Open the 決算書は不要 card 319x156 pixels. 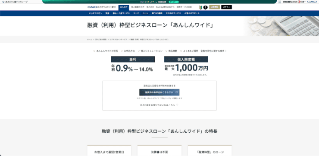click(x=159, y=151)
